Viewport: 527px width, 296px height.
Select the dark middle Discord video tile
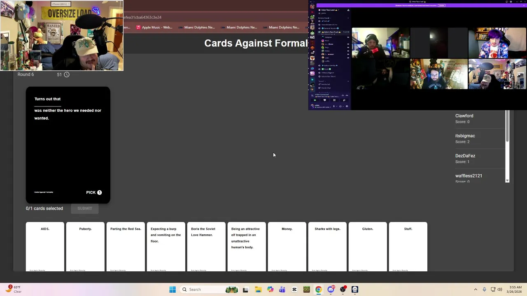(439, 43)
